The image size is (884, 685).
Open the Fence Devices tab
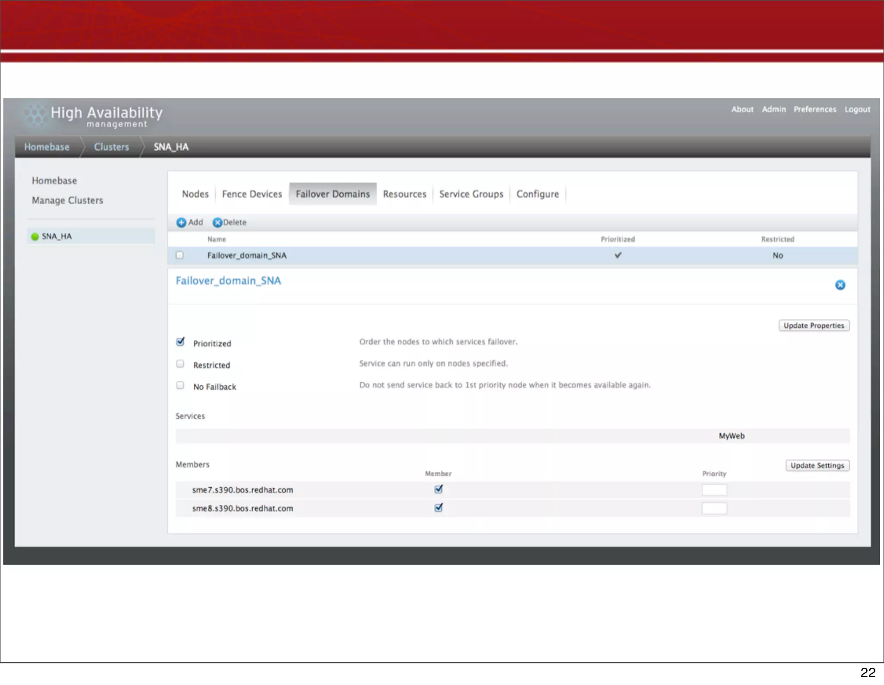[252, 194]
